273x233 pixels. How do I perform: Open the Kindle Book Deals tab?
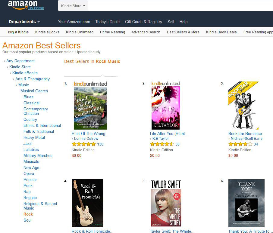point(221,32)
